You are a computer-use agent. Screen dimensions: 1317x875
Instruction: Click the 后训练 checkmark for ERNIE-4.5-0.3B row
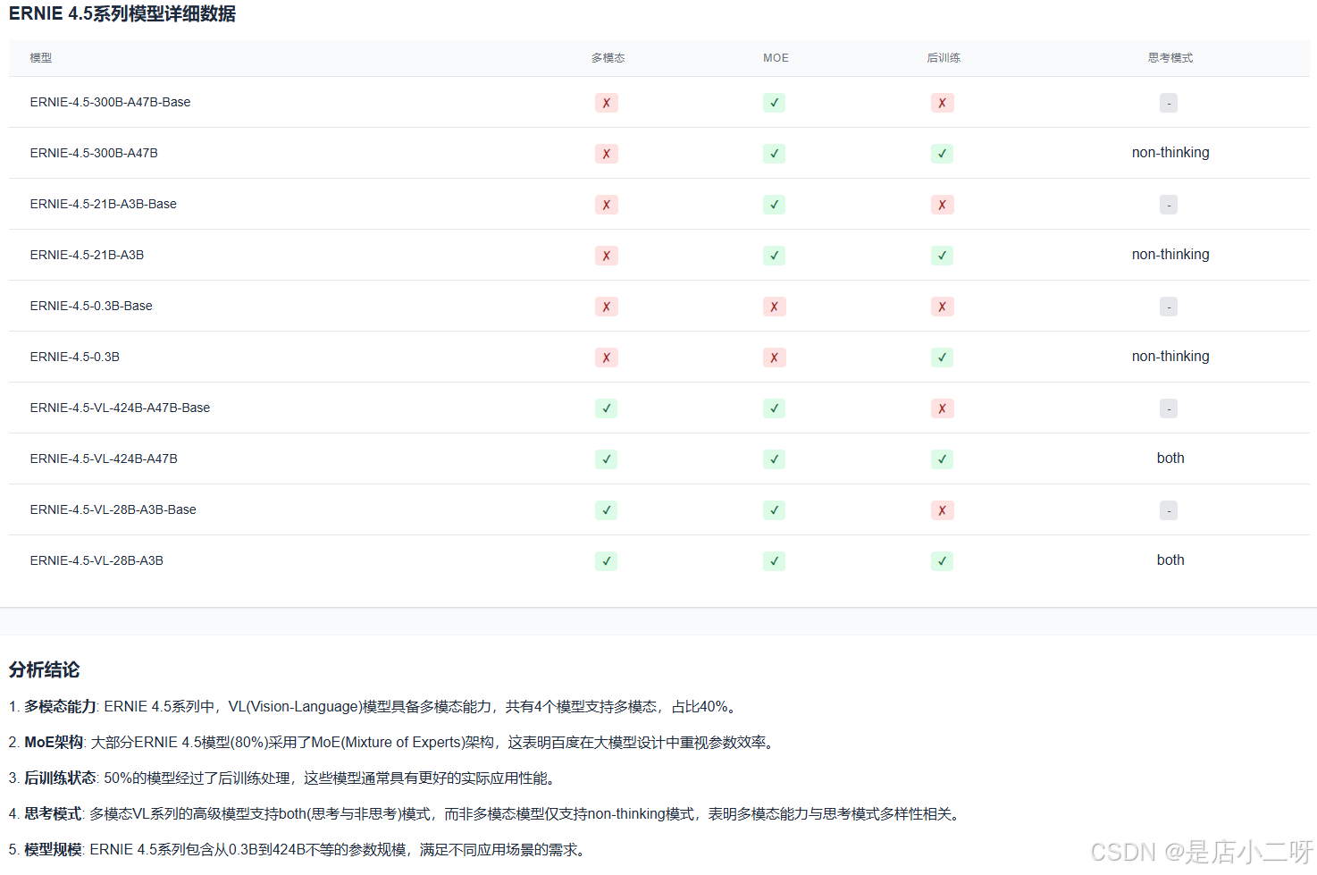[x=943, y=358]
